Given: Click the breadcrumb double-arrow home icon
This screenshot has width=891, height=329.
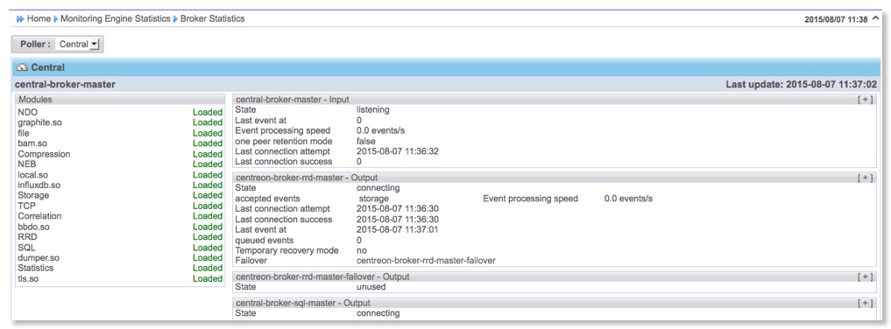Looking at the screenshot, I should pos(20,18).
